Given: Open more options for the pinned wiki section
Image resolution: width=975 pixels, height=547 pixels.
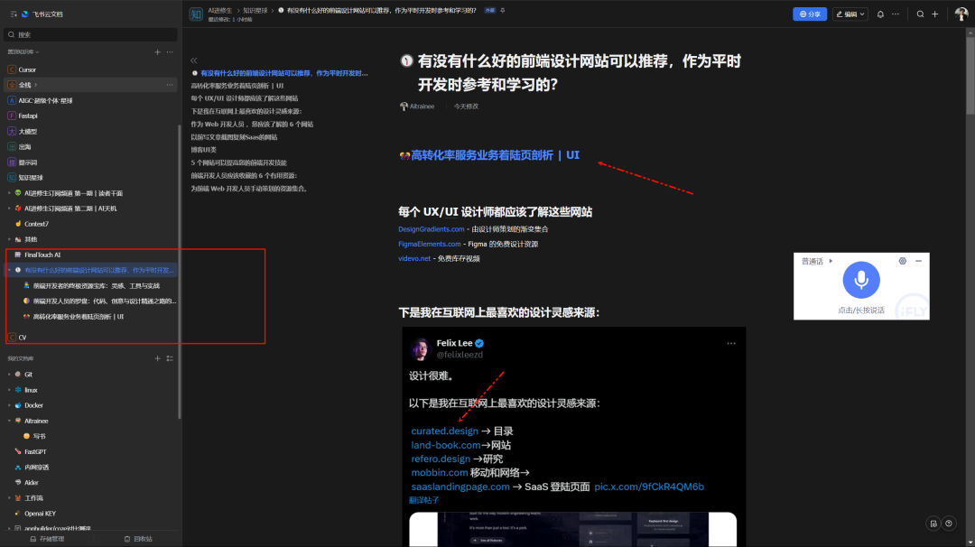Looking at the screenshot, I should 170,52.
